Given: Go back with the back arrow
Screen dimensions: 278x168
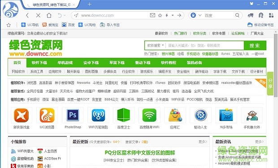Looking at the screenshot, I should (27, 15).
